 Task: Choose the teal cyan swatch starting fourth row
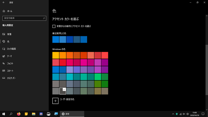[56, 77]
